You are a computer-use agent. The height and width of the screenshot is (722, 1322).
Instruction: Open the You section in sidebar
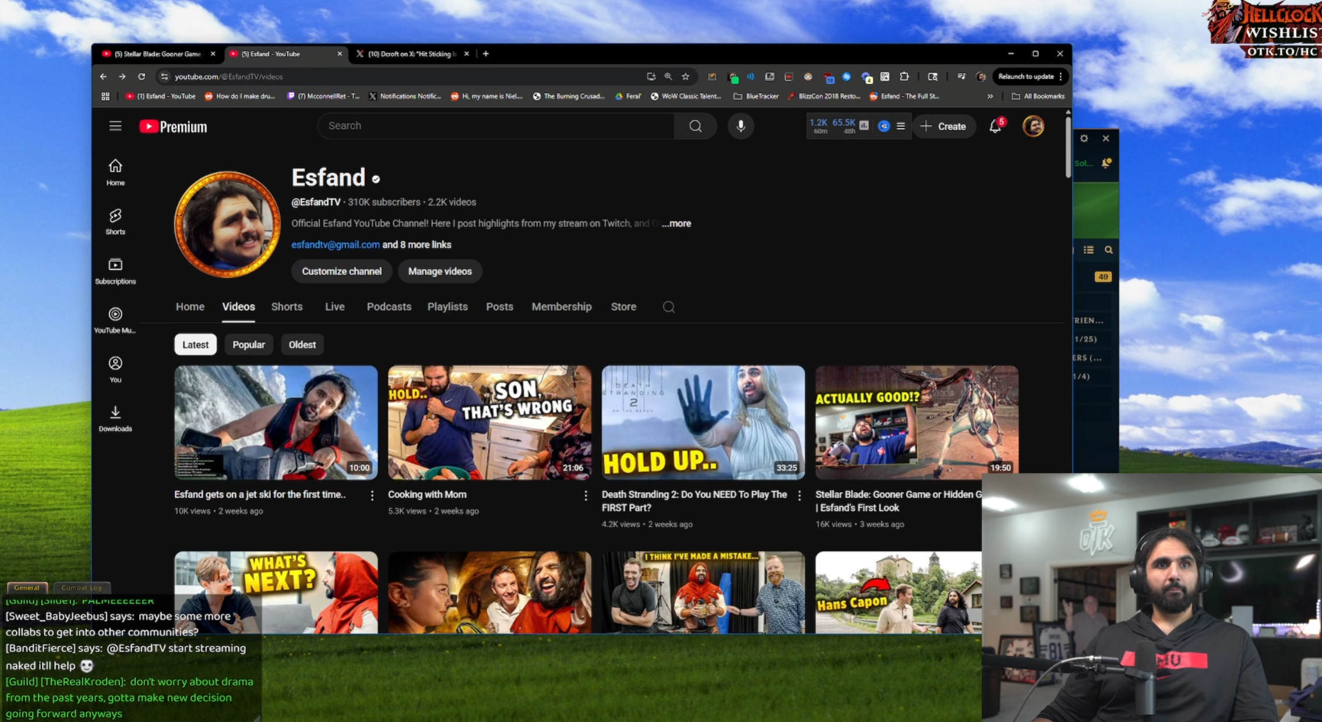[115, 370]
